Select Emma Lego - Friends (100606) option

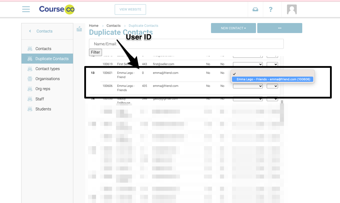pyautogui.click(x=273, y=79)
